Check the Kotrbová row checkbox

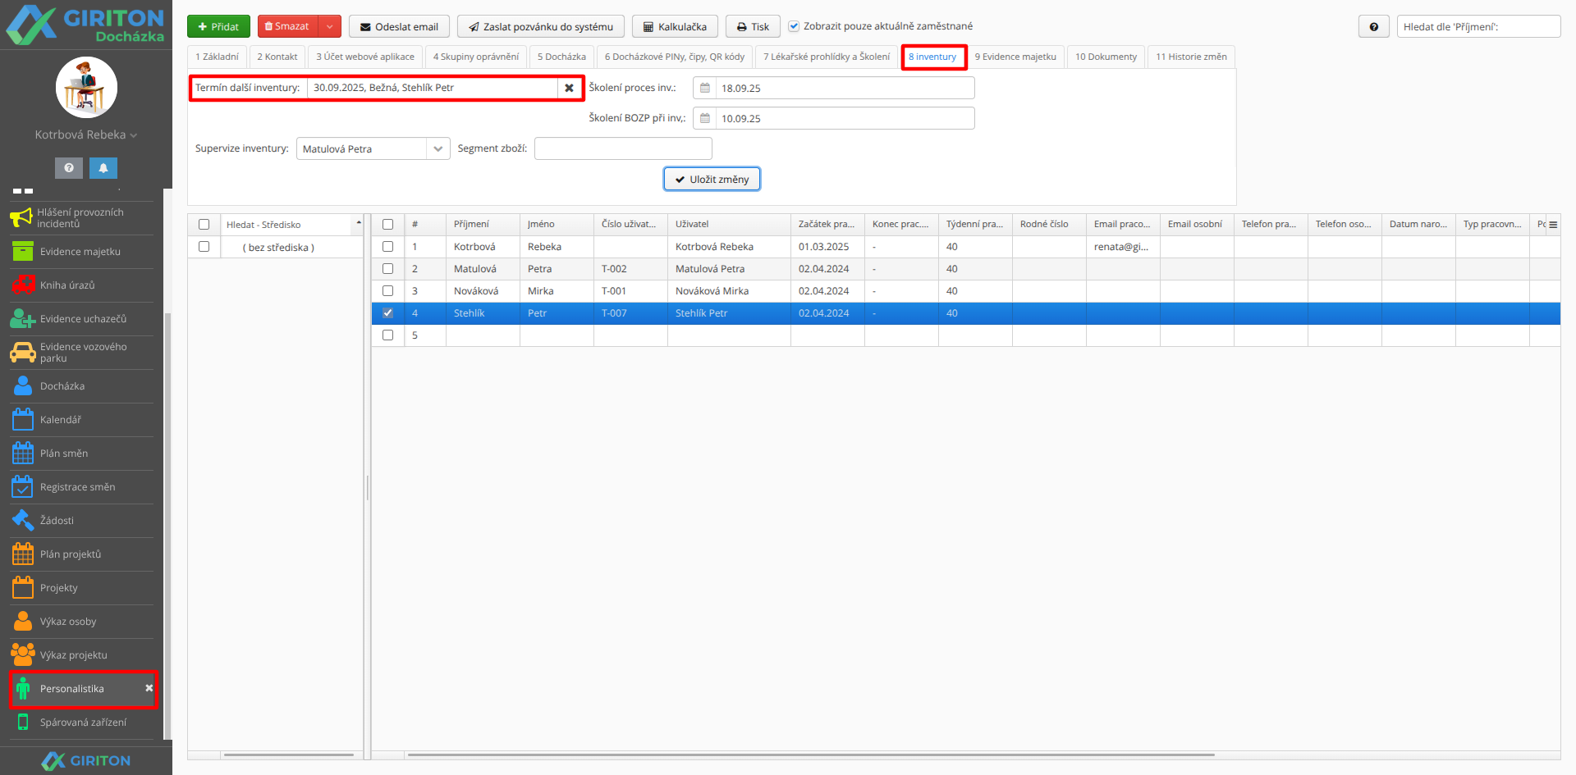388,247
